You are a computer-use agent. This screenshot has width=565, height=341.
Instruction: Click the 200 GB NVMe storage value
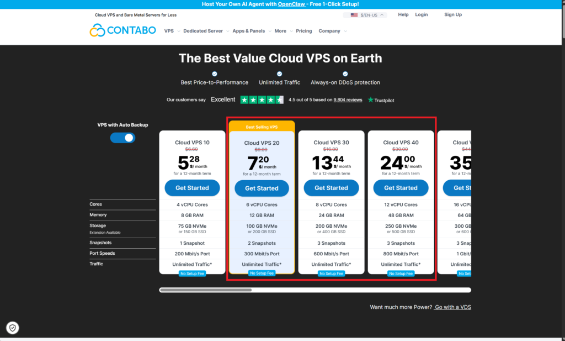point(331,226)
